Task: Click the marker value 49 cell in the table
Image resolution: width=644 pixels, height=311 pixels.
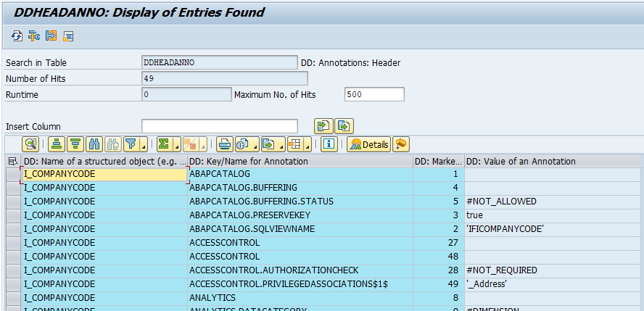Action: point(439,284)
